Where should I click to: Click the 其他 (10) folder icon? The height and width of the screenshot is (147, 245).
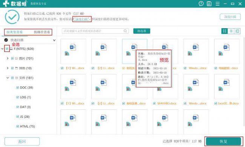pyautogui.click(x=17, y=68)
